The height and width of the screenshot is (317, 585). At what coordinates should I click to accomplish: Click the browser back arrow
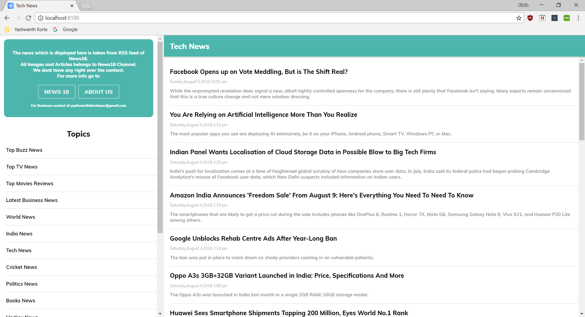point(7,18)
